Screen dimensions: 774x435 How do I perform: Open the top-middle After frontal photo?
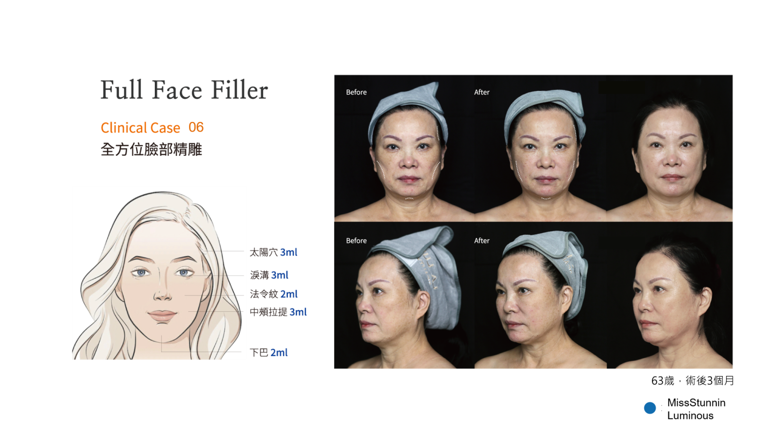pos(540,148)
